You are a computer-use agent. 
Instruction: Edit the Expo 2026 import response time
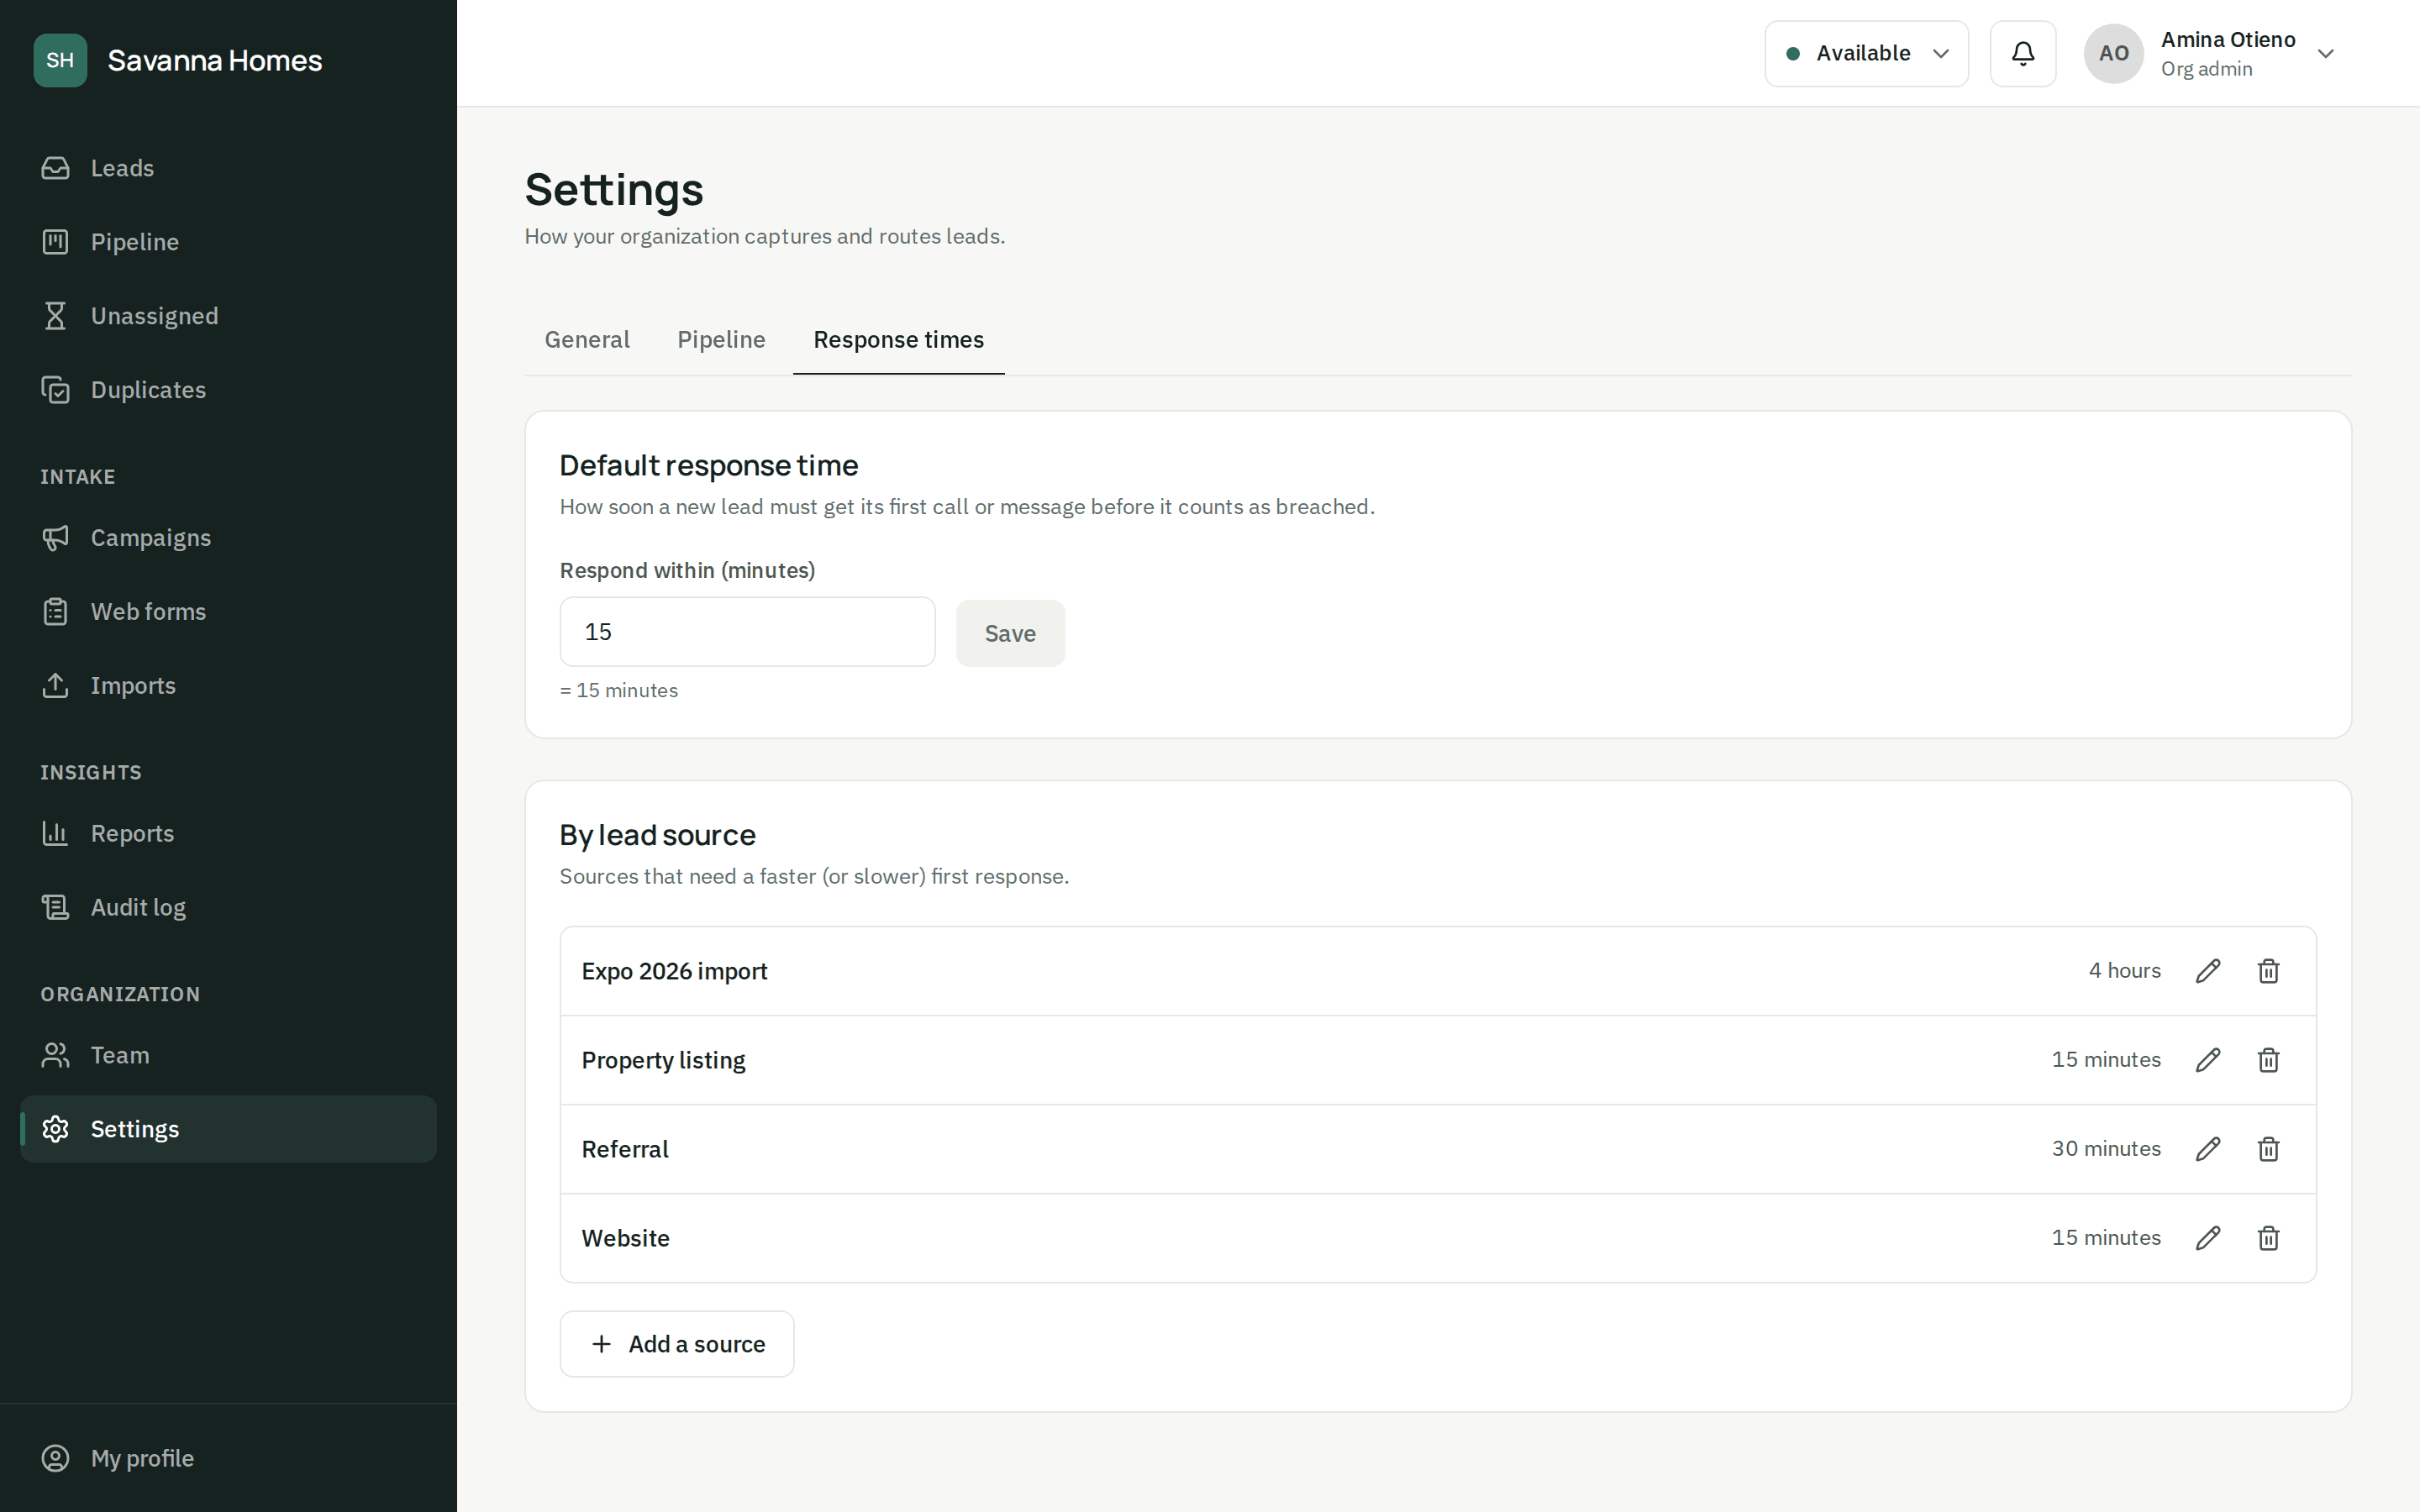tap(2208, 971)
